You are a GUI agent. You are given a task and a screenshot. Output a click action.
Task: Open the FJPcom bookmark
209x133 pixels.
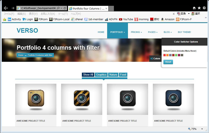pyautogui.click(x=41, y=19)
